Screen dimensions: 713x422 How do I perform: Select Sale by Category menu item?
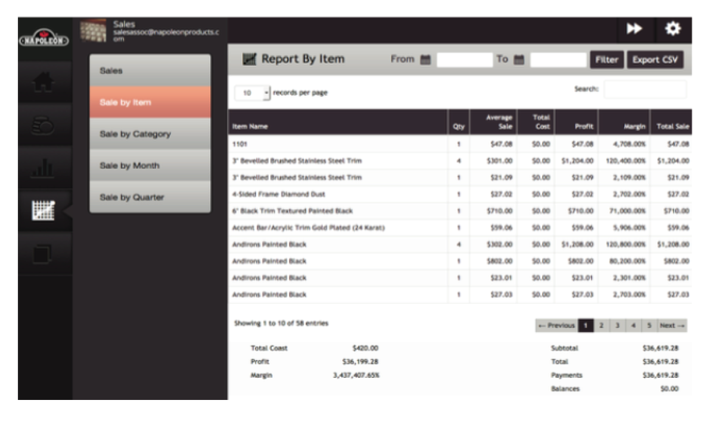coord(150,134)
